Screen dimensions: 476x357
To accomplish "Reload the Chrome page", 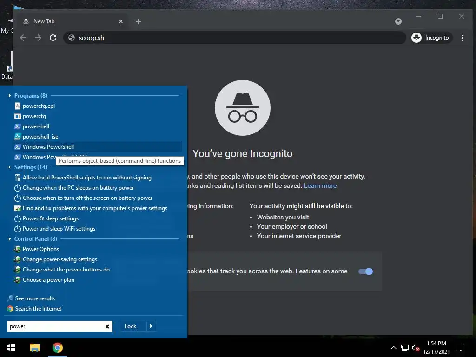I will [53, 38].
